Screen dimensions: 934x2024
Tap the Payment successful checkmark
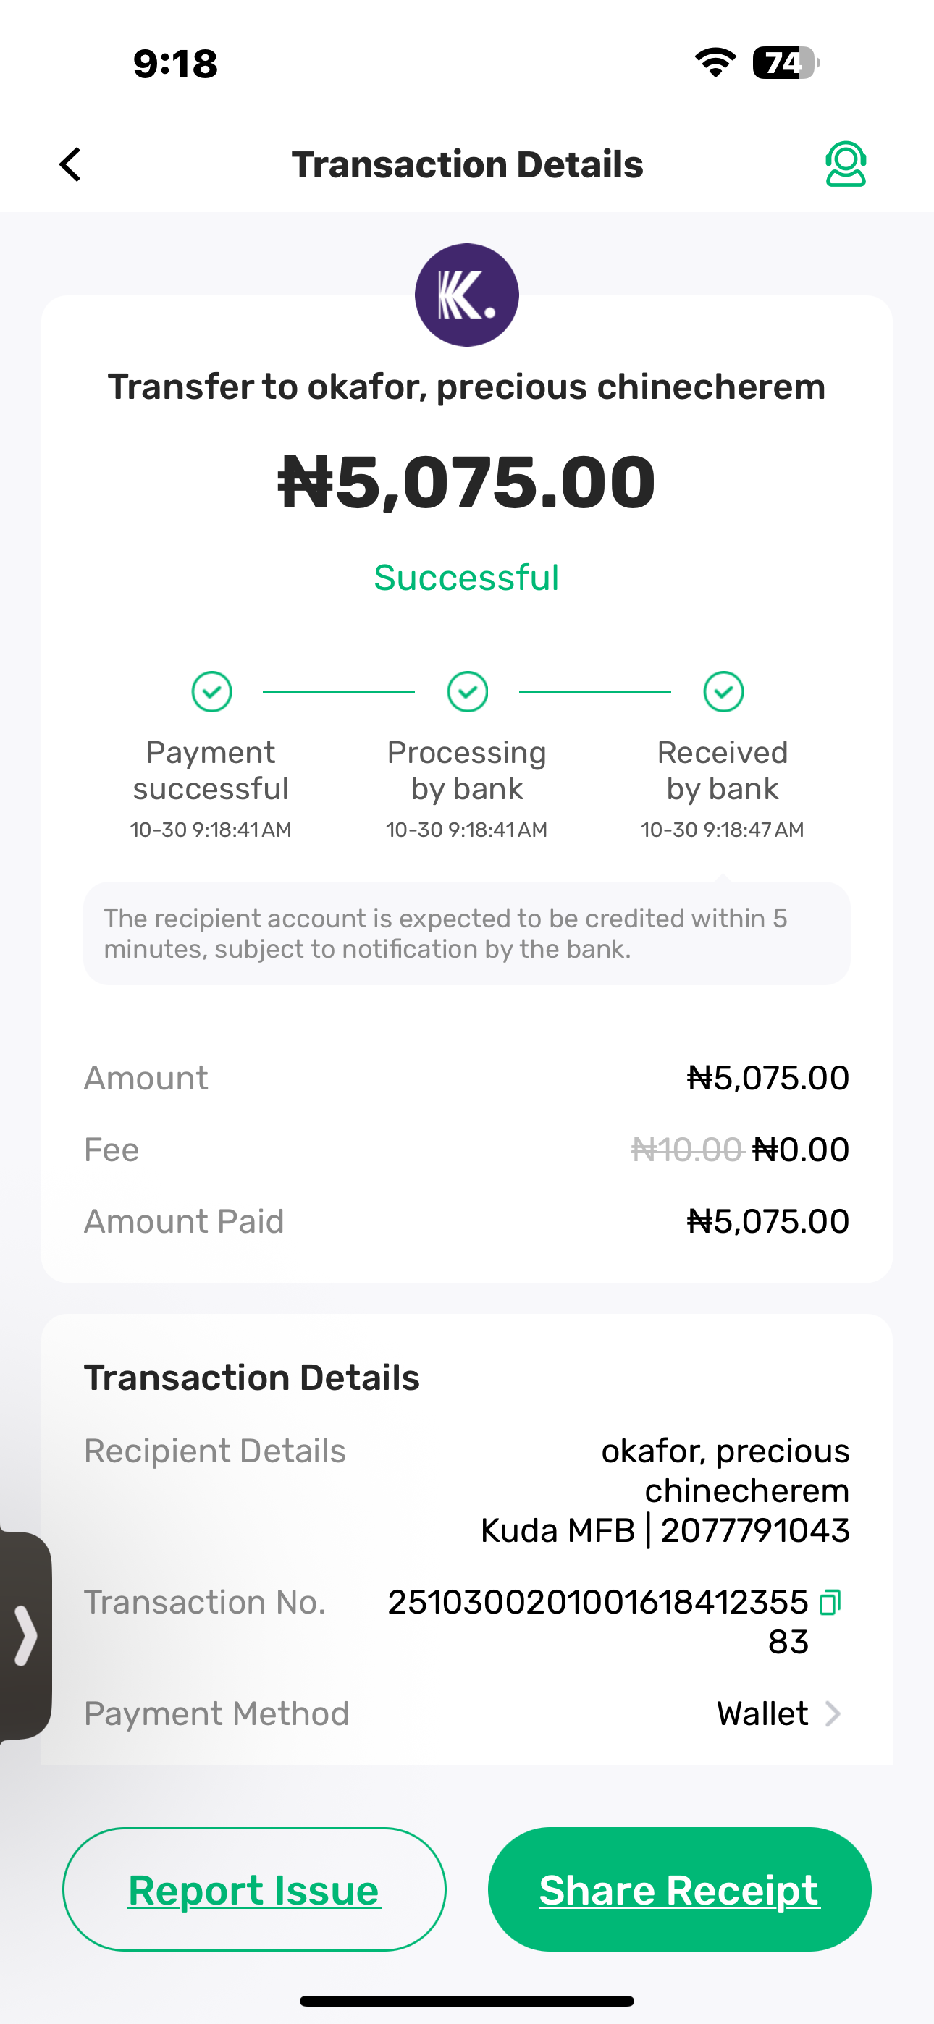[x=211, y=691]
